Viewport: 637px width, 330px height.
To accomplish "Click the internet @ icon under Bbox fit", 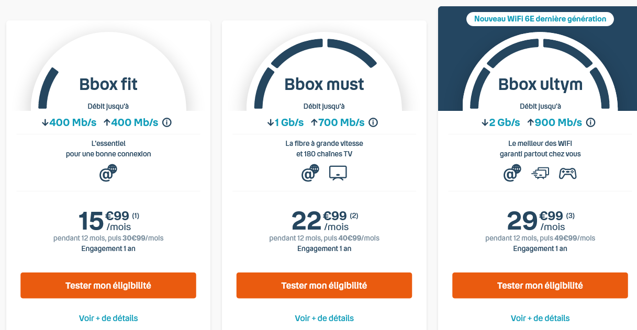I will point(108,173).
